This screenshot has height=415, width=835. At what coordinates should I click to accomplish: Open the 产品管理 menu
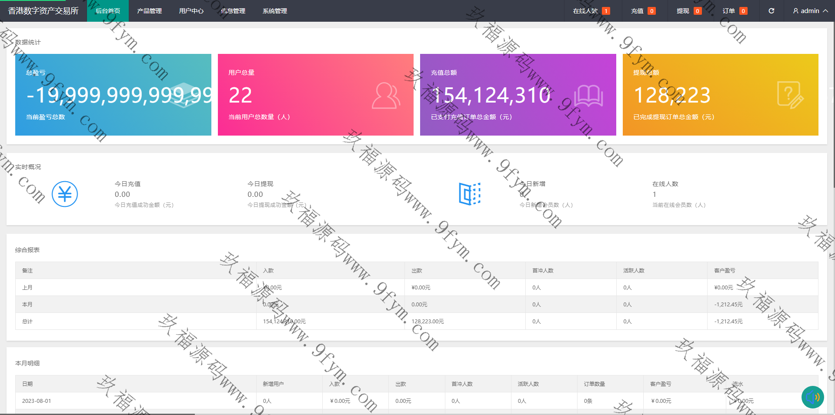tap(149, 11)
